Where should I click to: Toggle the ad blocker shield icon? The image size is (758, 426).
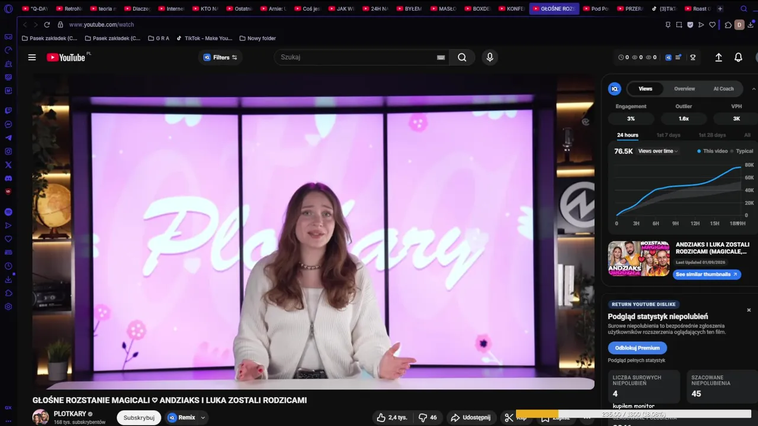click(690, 25)
